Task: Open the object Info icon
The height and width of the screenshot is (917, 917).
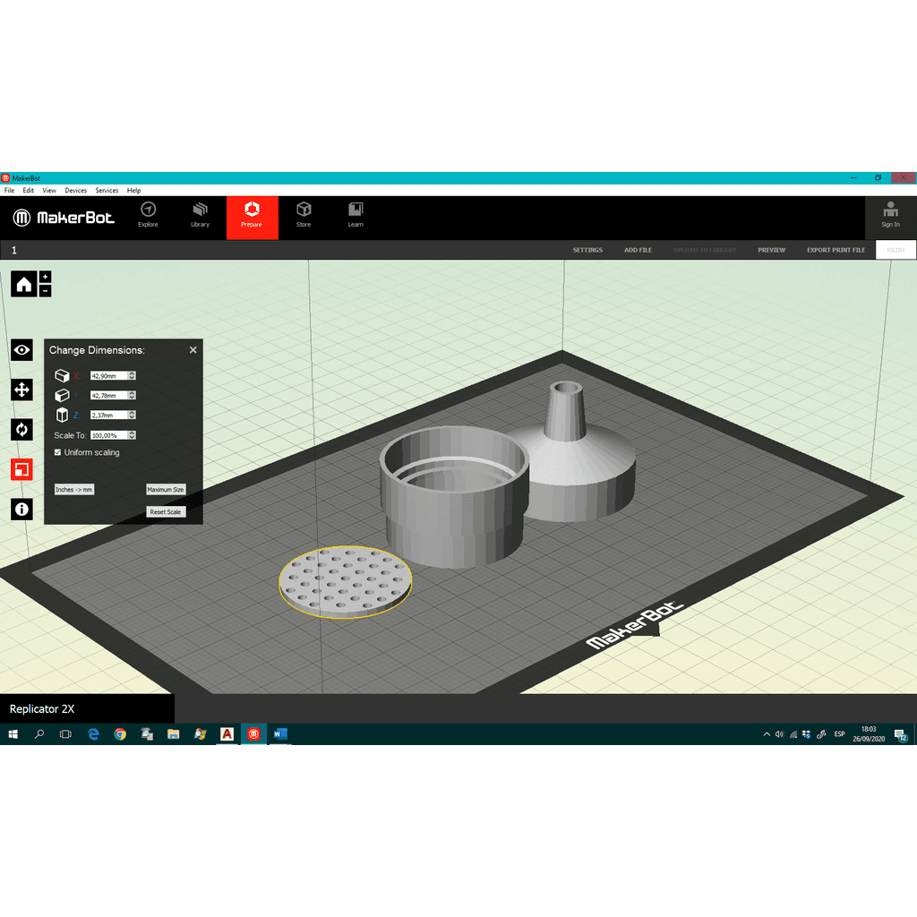Action: tap(21, 510)
